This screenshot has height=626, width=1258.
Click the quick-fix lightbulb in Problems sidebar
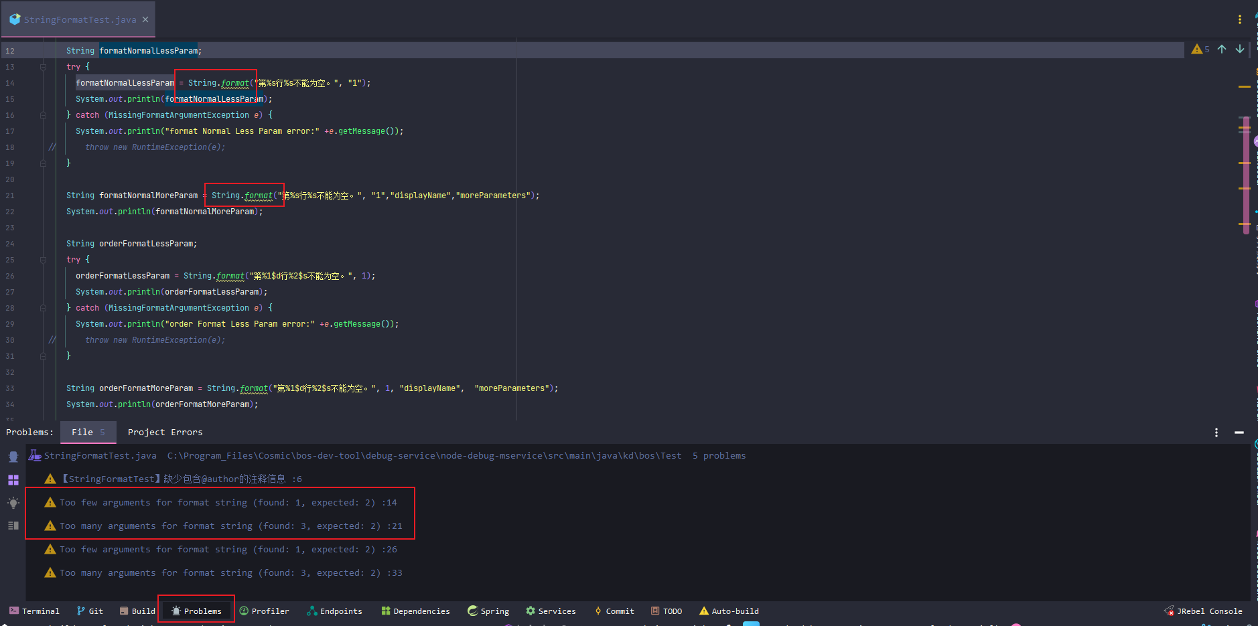pyautogui.click(x=13, y=502)
